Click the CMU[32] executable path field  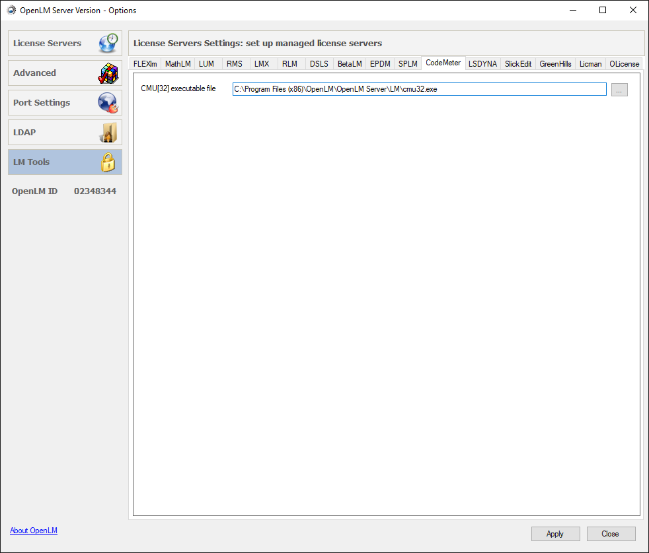pyautogui.click(x=419, y=89)
